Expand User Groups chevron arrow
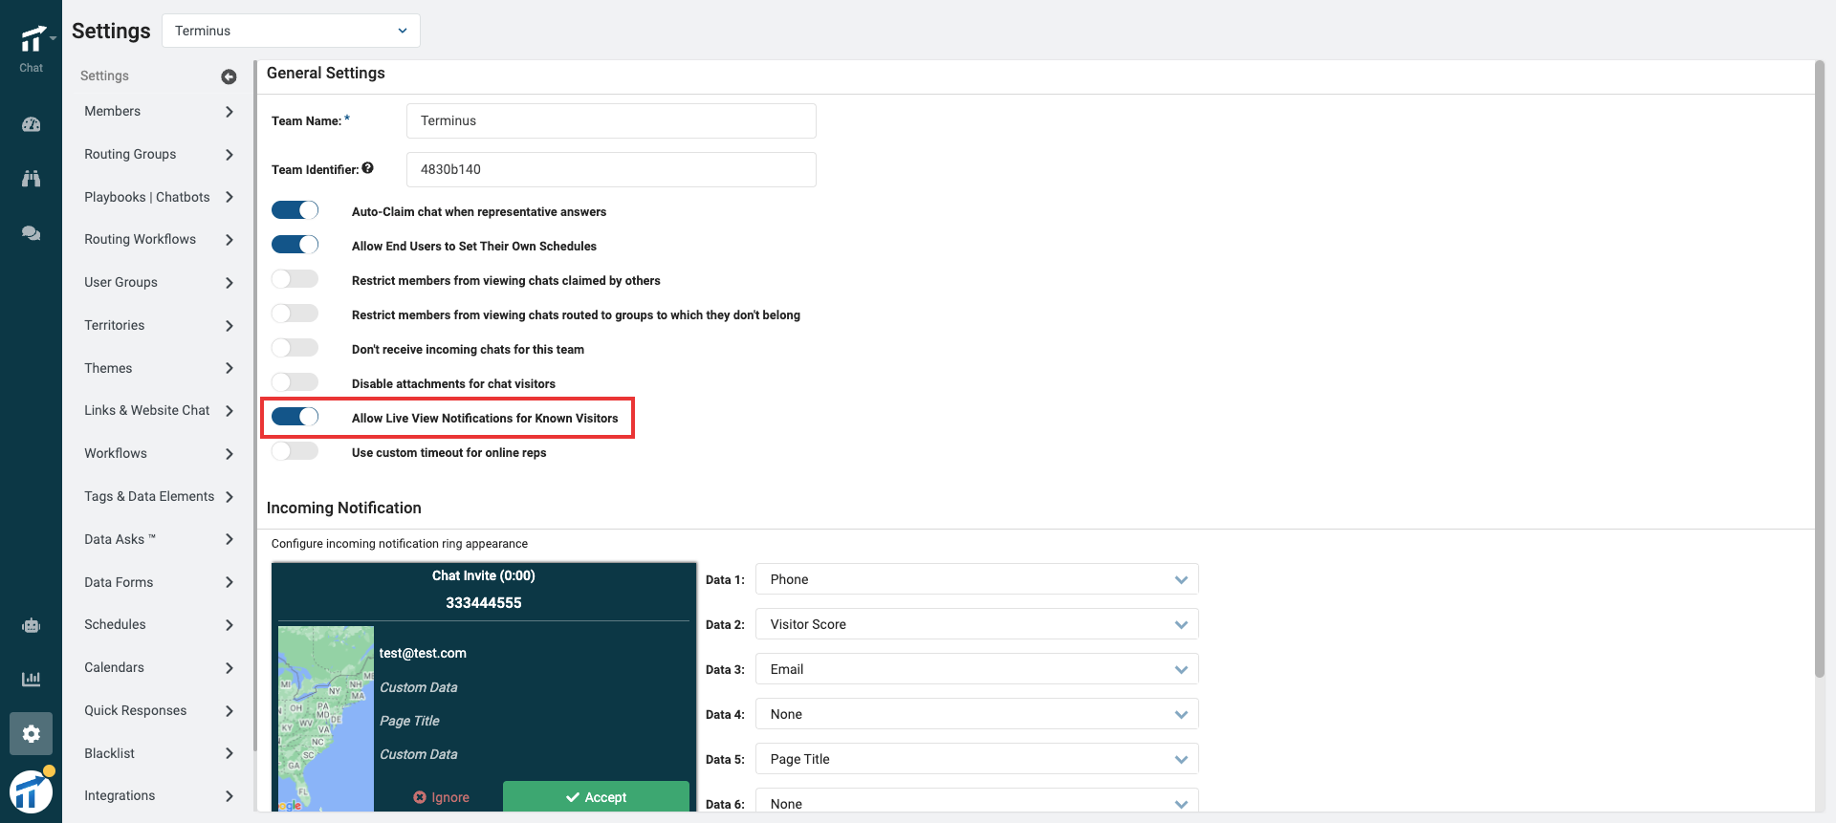Screen dimensions: 1836x823 point(229,283)
